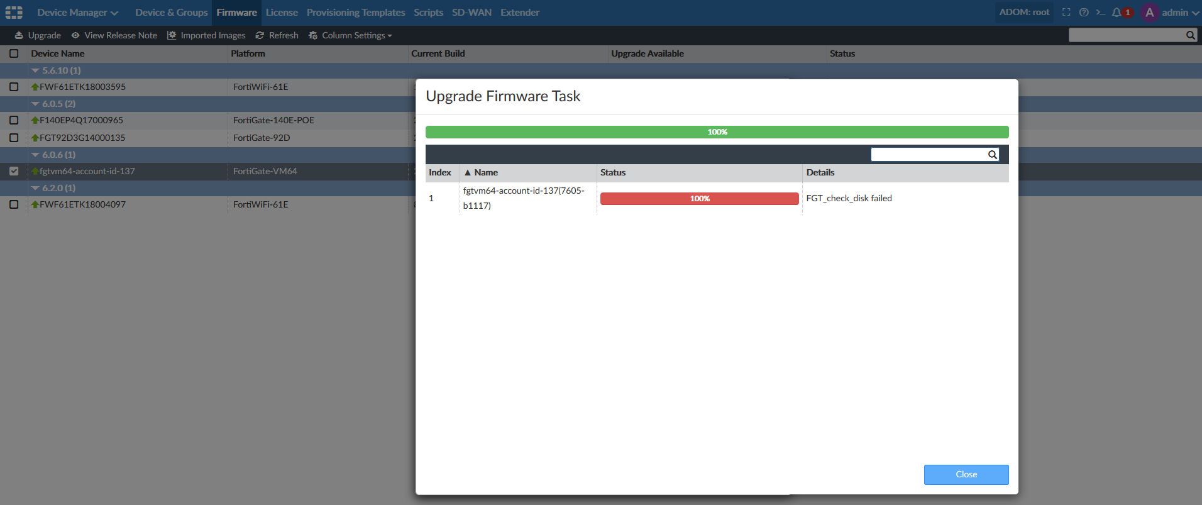This screenshot has width=1202, height=505.
Task: Click the main toolbar search magnifier icon
Action: click(1191, 35)
